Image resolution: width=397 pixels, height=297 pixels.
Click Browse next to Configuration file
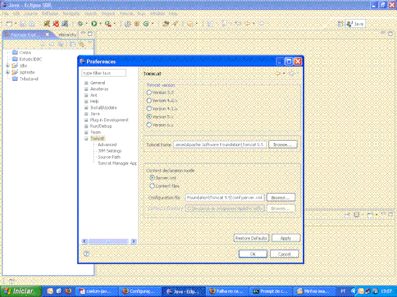280,197
